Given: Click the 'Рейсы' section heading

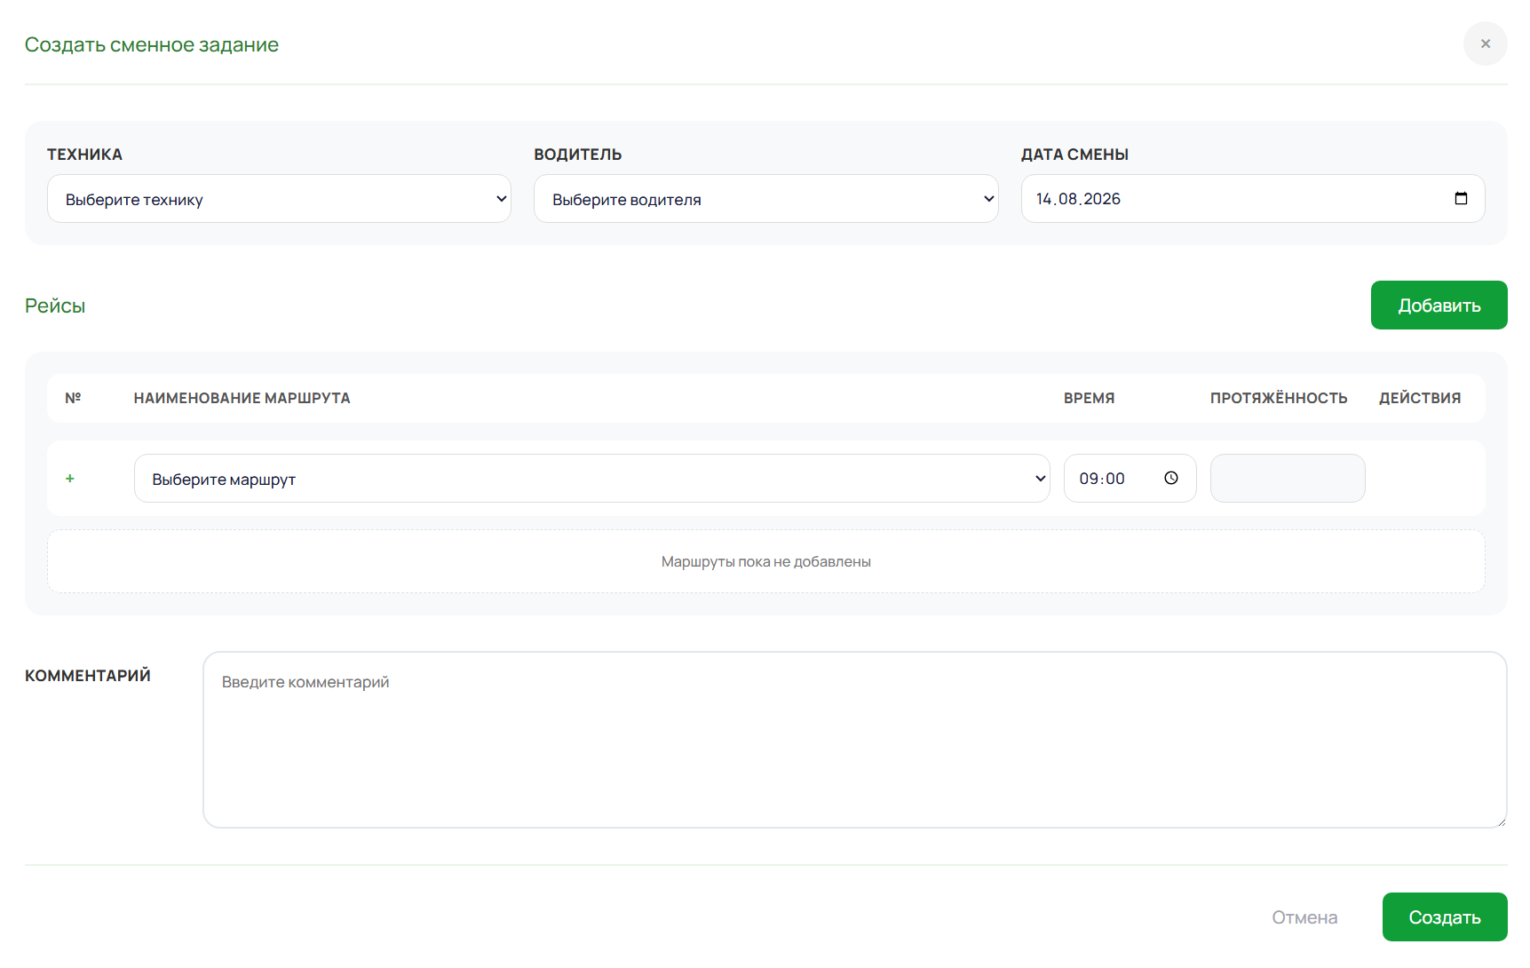Looking at the screenshot, I should (55, 305).
